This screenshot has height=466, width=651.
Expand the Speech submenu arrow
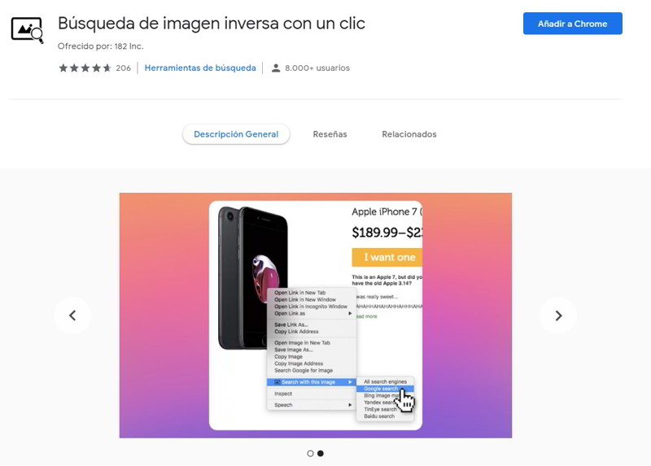pyautogui.click(x=350, y=405)
